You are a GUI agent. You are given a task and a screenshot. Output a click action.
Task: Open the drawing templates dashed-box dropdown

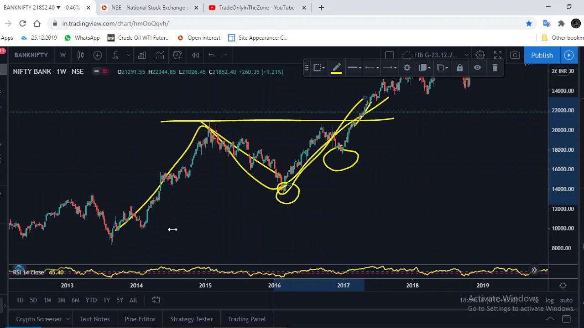pos(319,68)
